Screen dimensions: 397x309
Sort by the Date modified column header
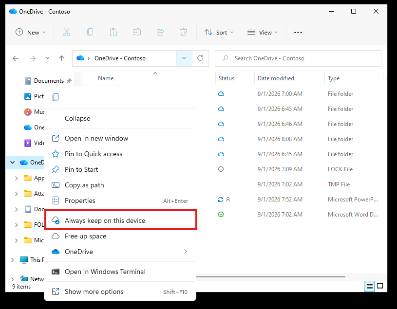[x=276, y=78]
